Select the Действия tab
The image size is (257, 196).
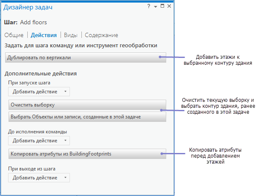[x=43, y=35]
